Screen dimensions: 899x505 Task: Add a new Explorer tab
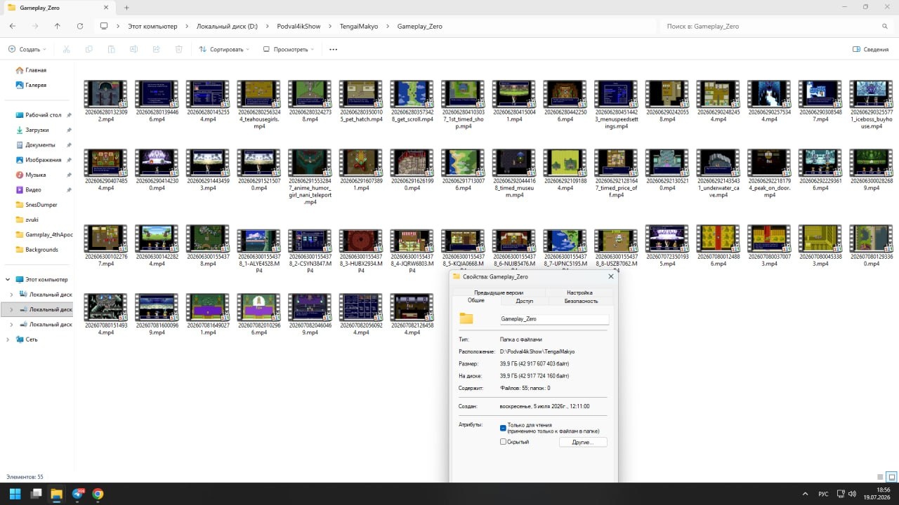click(x=127, y=8)
